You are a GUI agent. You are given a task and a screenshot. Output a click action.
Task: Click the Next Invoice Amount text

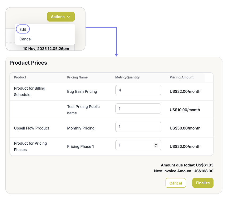184,171
